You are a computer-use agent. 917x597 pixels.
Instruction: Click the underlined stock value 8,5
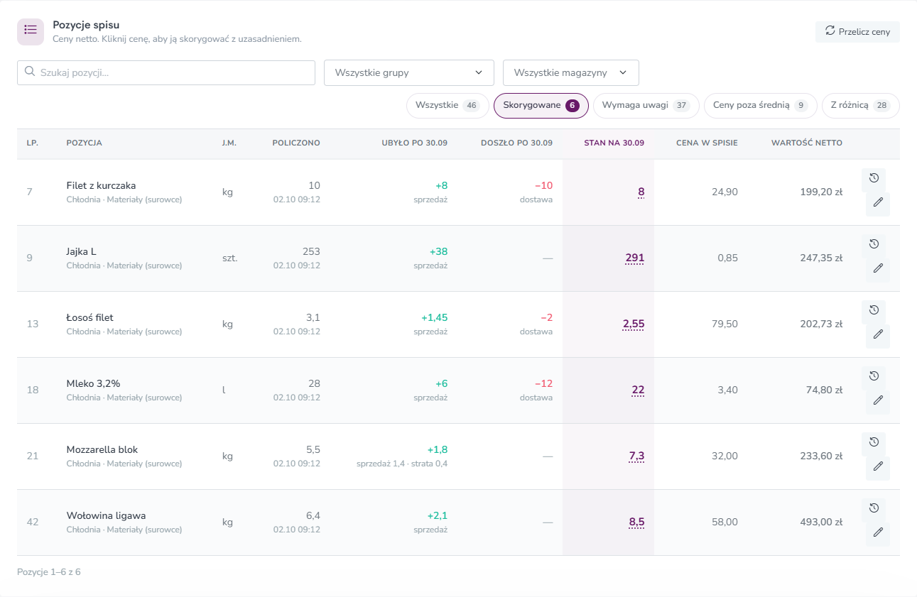click(636, 522)
